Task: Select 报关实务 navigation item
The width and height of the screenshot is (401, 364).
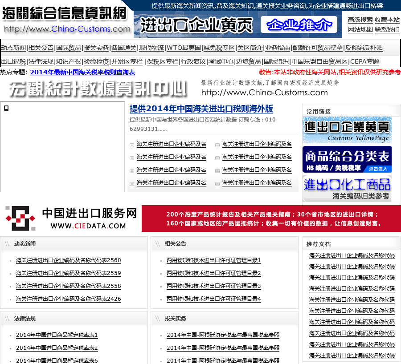Action: 96,48
